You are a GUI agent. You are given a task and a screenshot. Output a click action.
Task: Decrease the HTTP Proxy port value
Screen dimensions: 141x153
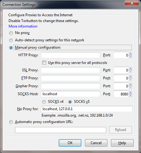(131, 57)
